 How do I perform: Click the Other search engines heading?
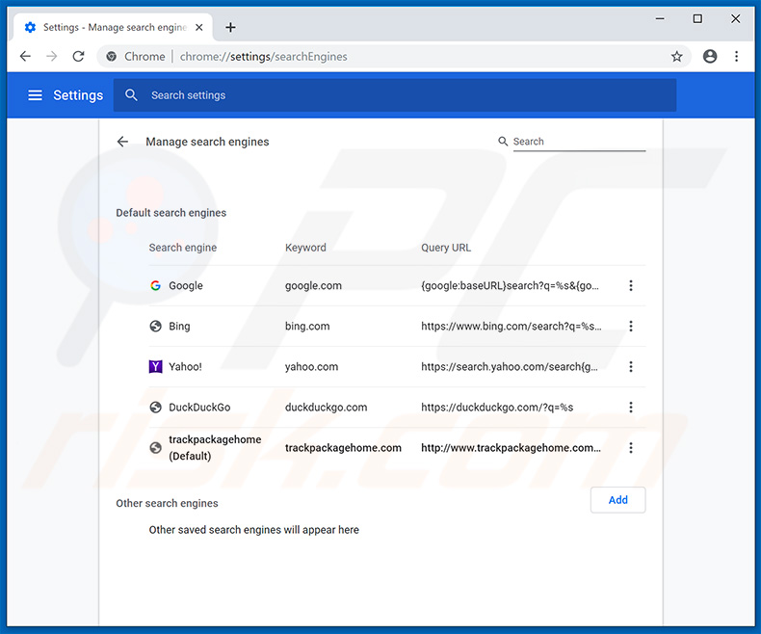[167, 503]
